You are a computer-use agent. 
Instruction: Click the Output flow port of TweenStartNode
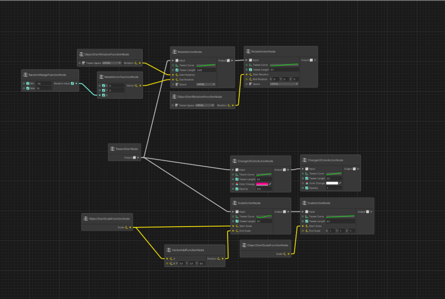[138, 157]
